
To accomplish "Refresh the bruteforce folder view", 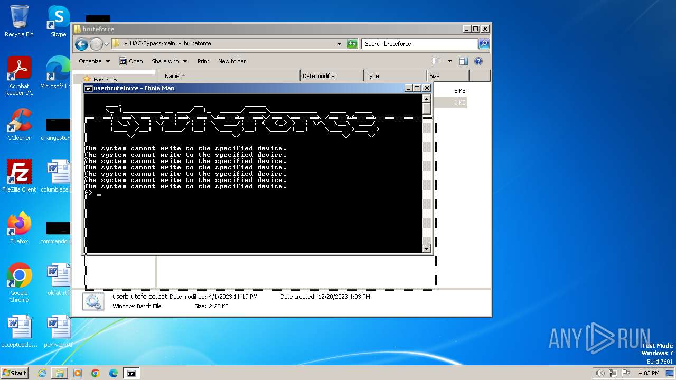I will click(x=352, y=44).
